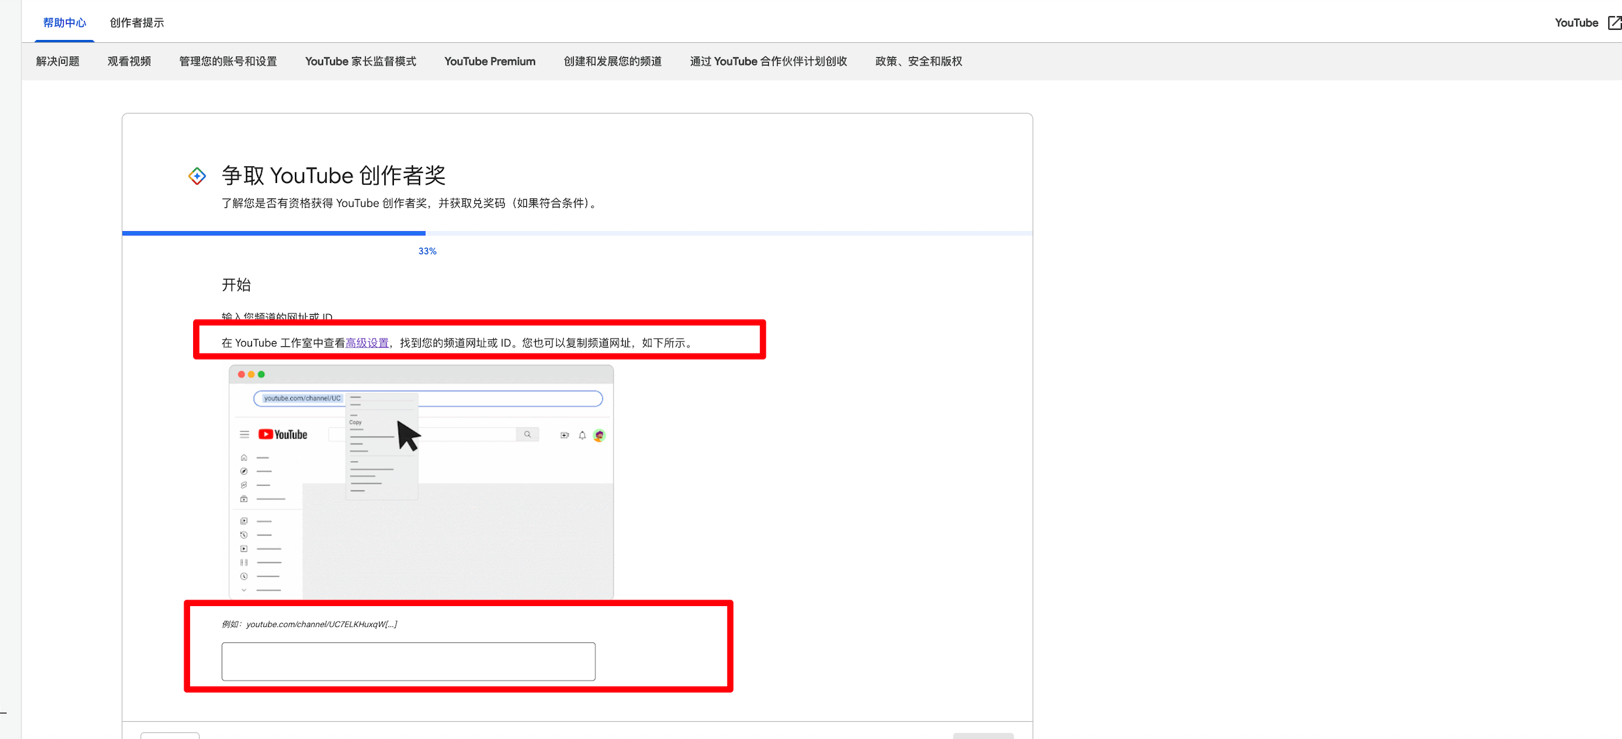
Task: Switch to the 帮助中心 tab
Action: 64,23
